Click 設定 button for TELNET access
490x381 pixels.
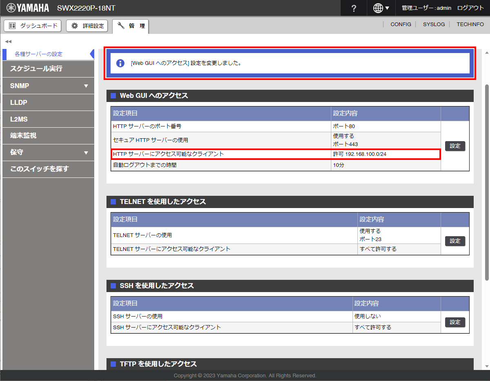pos(455,241)
